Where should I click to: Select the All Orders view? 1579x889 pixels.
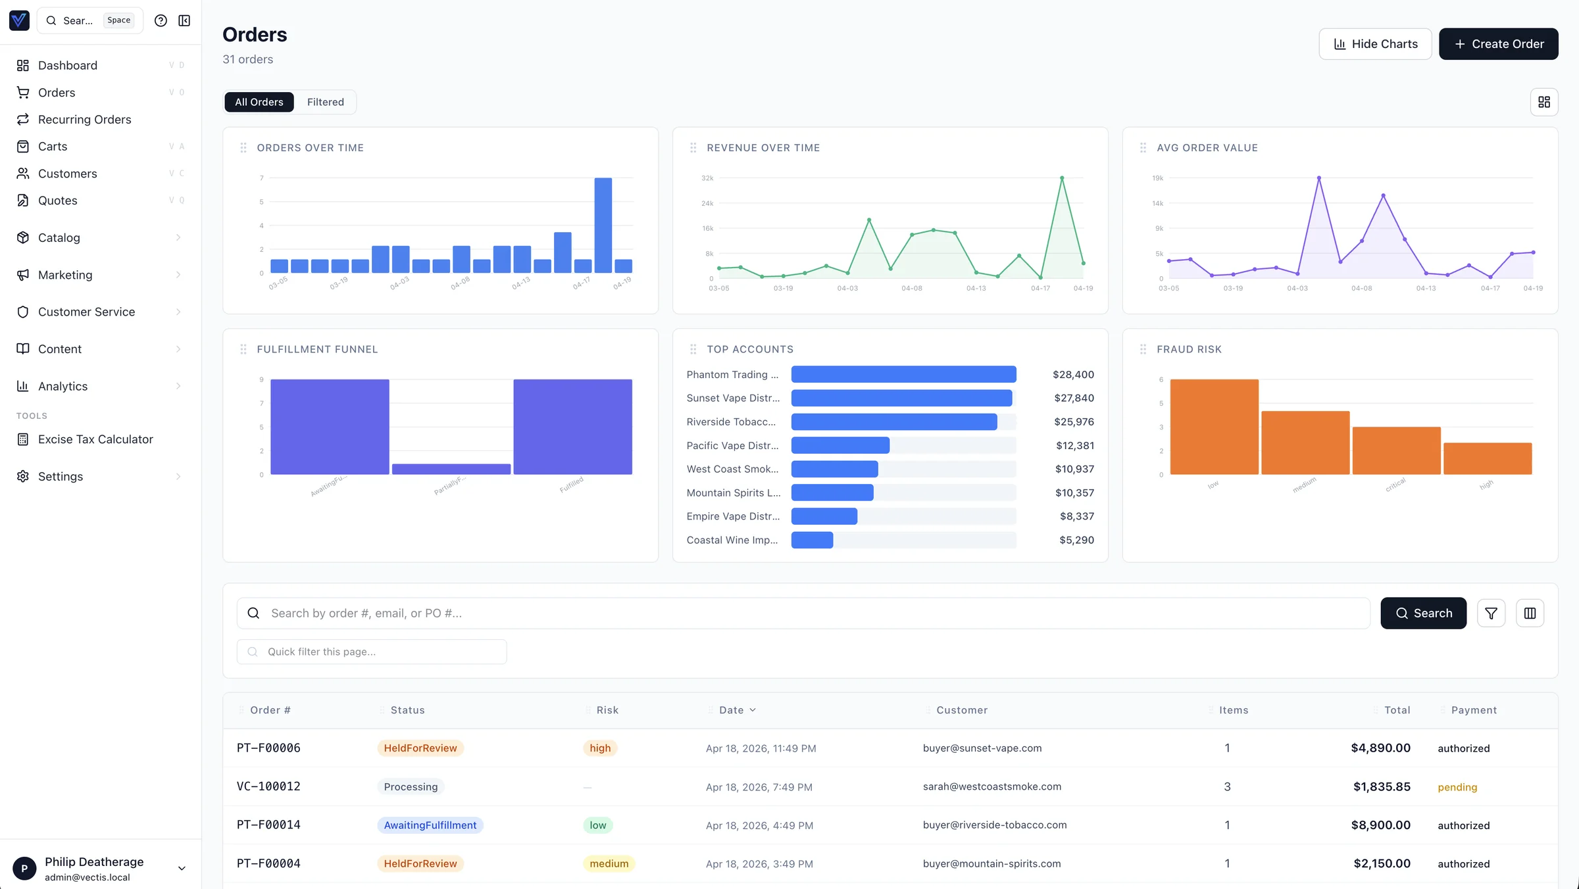point(259,102)
